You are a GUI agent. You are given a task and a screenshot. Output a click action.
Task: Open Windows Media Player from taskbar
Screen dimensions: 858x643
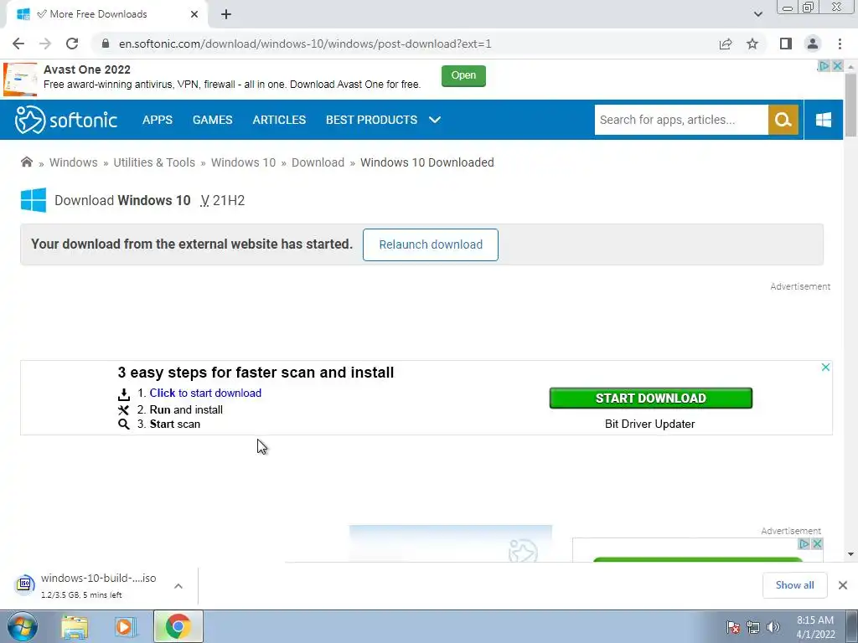pos(126,626)
